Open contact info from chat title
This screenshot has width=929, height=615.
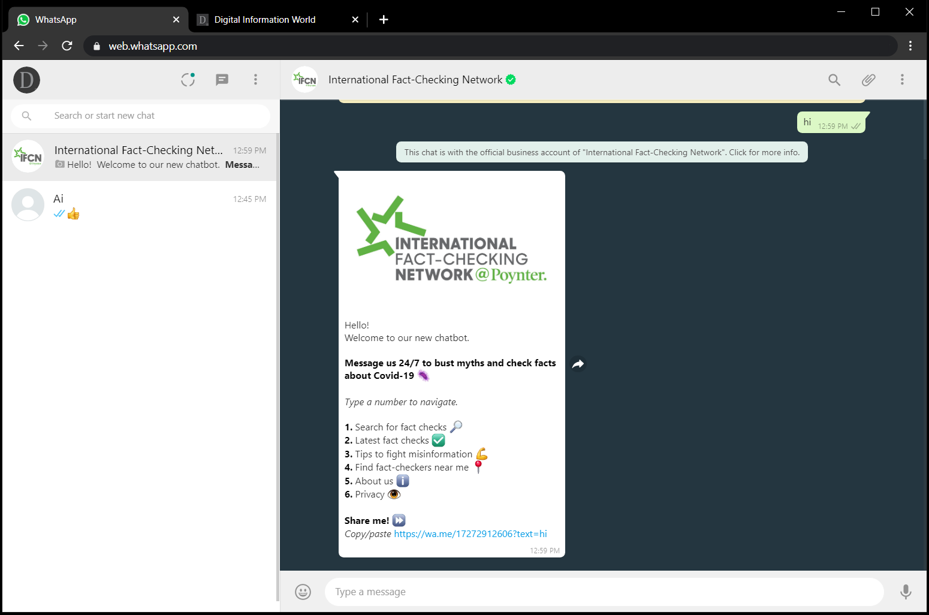tap(415, 80)
